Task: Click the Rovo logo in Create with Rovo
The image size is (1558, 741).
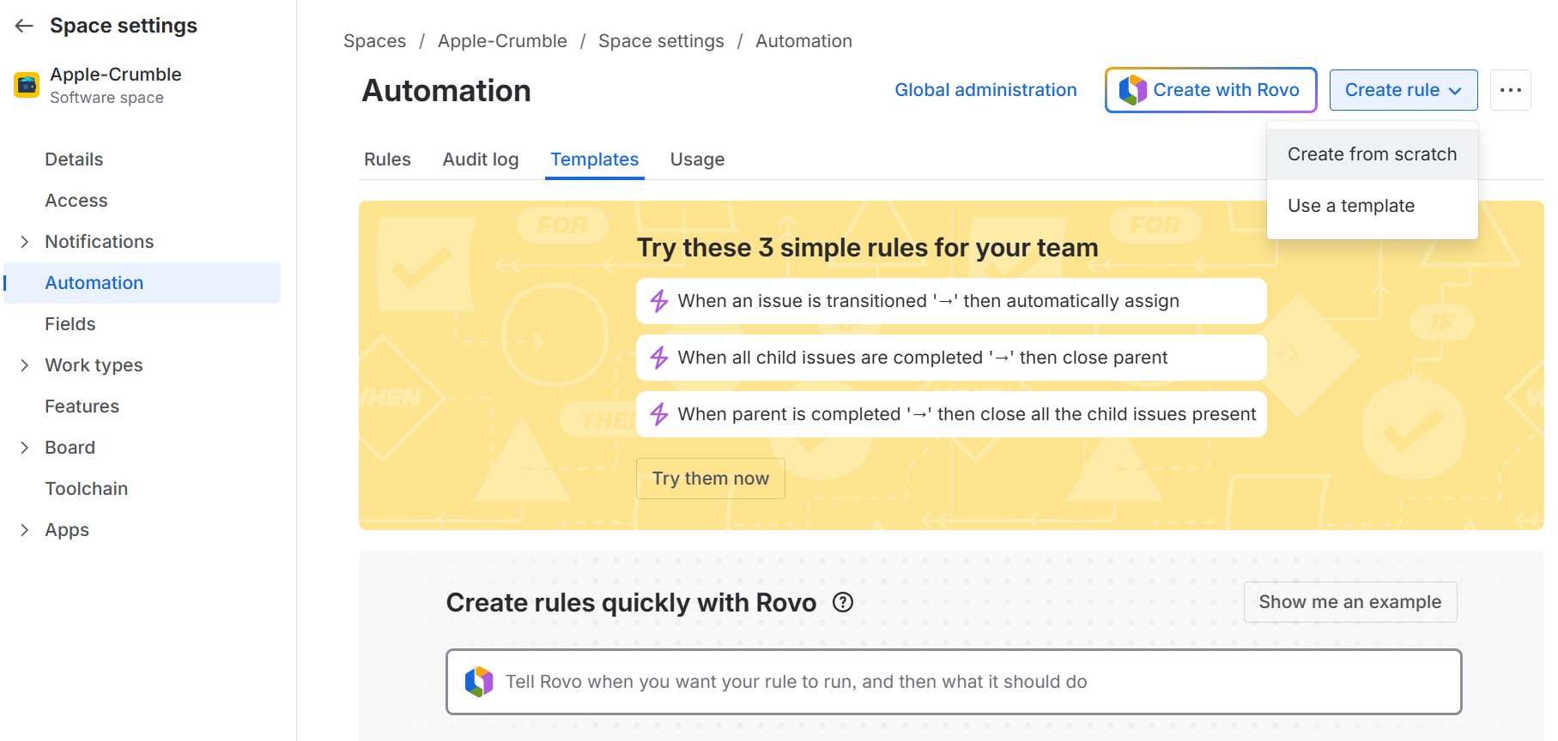Action: click(x=1132, y=90)
